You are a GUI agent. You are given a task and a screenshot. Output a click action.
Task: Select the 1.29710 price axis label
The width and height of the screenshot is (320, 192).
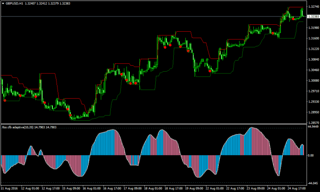coord(313,91)
